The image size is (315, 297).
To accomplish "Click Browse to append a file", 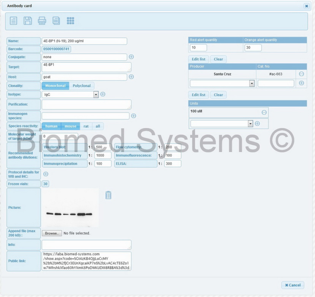I will click(x=52, y=233).
